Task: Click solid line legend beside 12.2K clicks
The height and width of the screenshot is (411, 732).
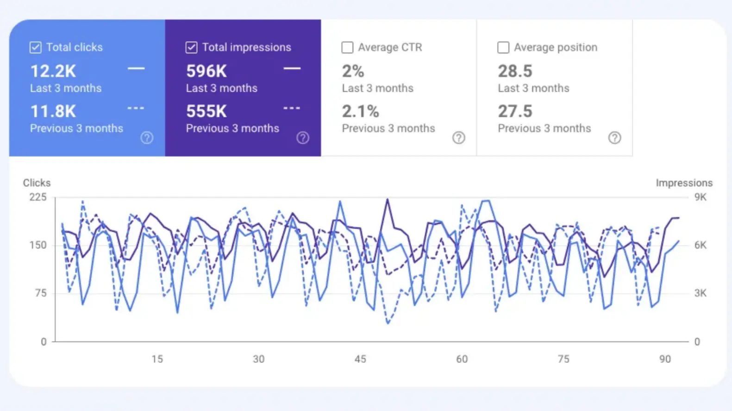Action: point(136,69)
